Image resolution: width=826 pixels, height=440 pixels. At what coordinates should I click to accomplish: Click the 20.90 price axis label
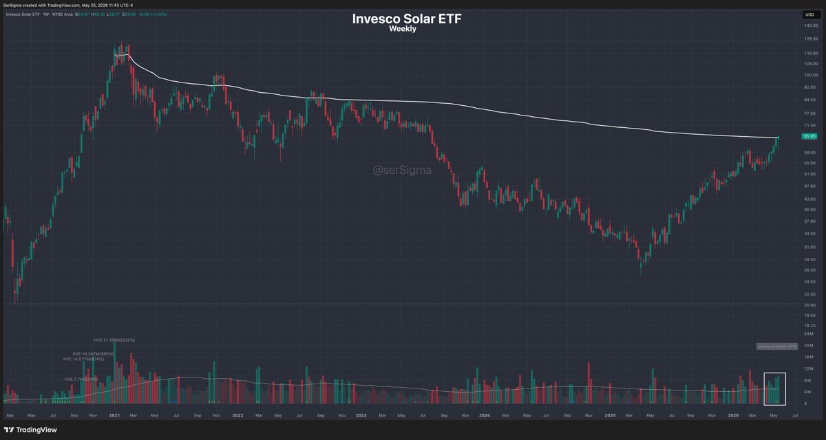810,305
